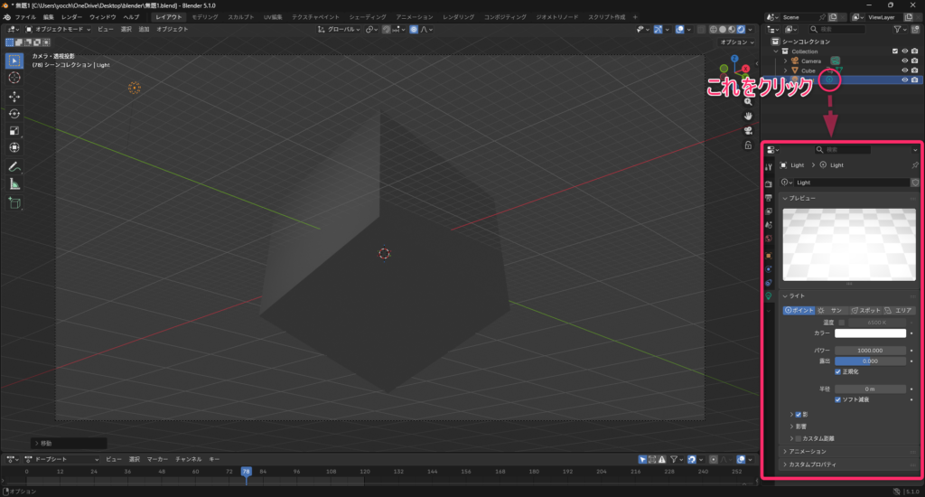Switch to the モデリング workspace tab

pyautogui.click(x=204, y=17)
